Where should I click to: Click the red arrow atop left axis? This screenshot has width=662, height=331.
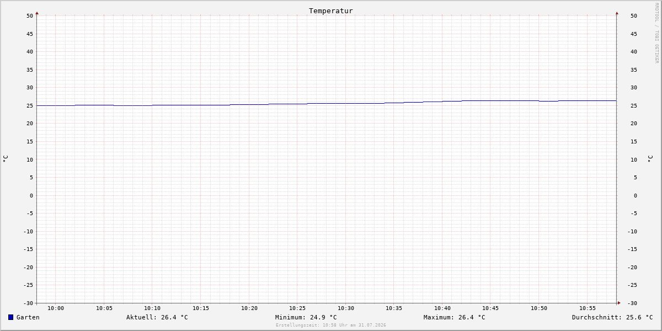point(37,13)
